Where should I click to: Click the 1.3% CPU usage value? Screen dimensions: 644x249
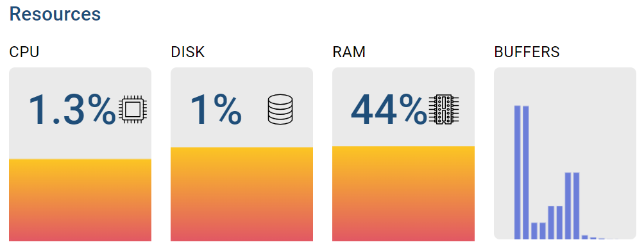[72, 109]
